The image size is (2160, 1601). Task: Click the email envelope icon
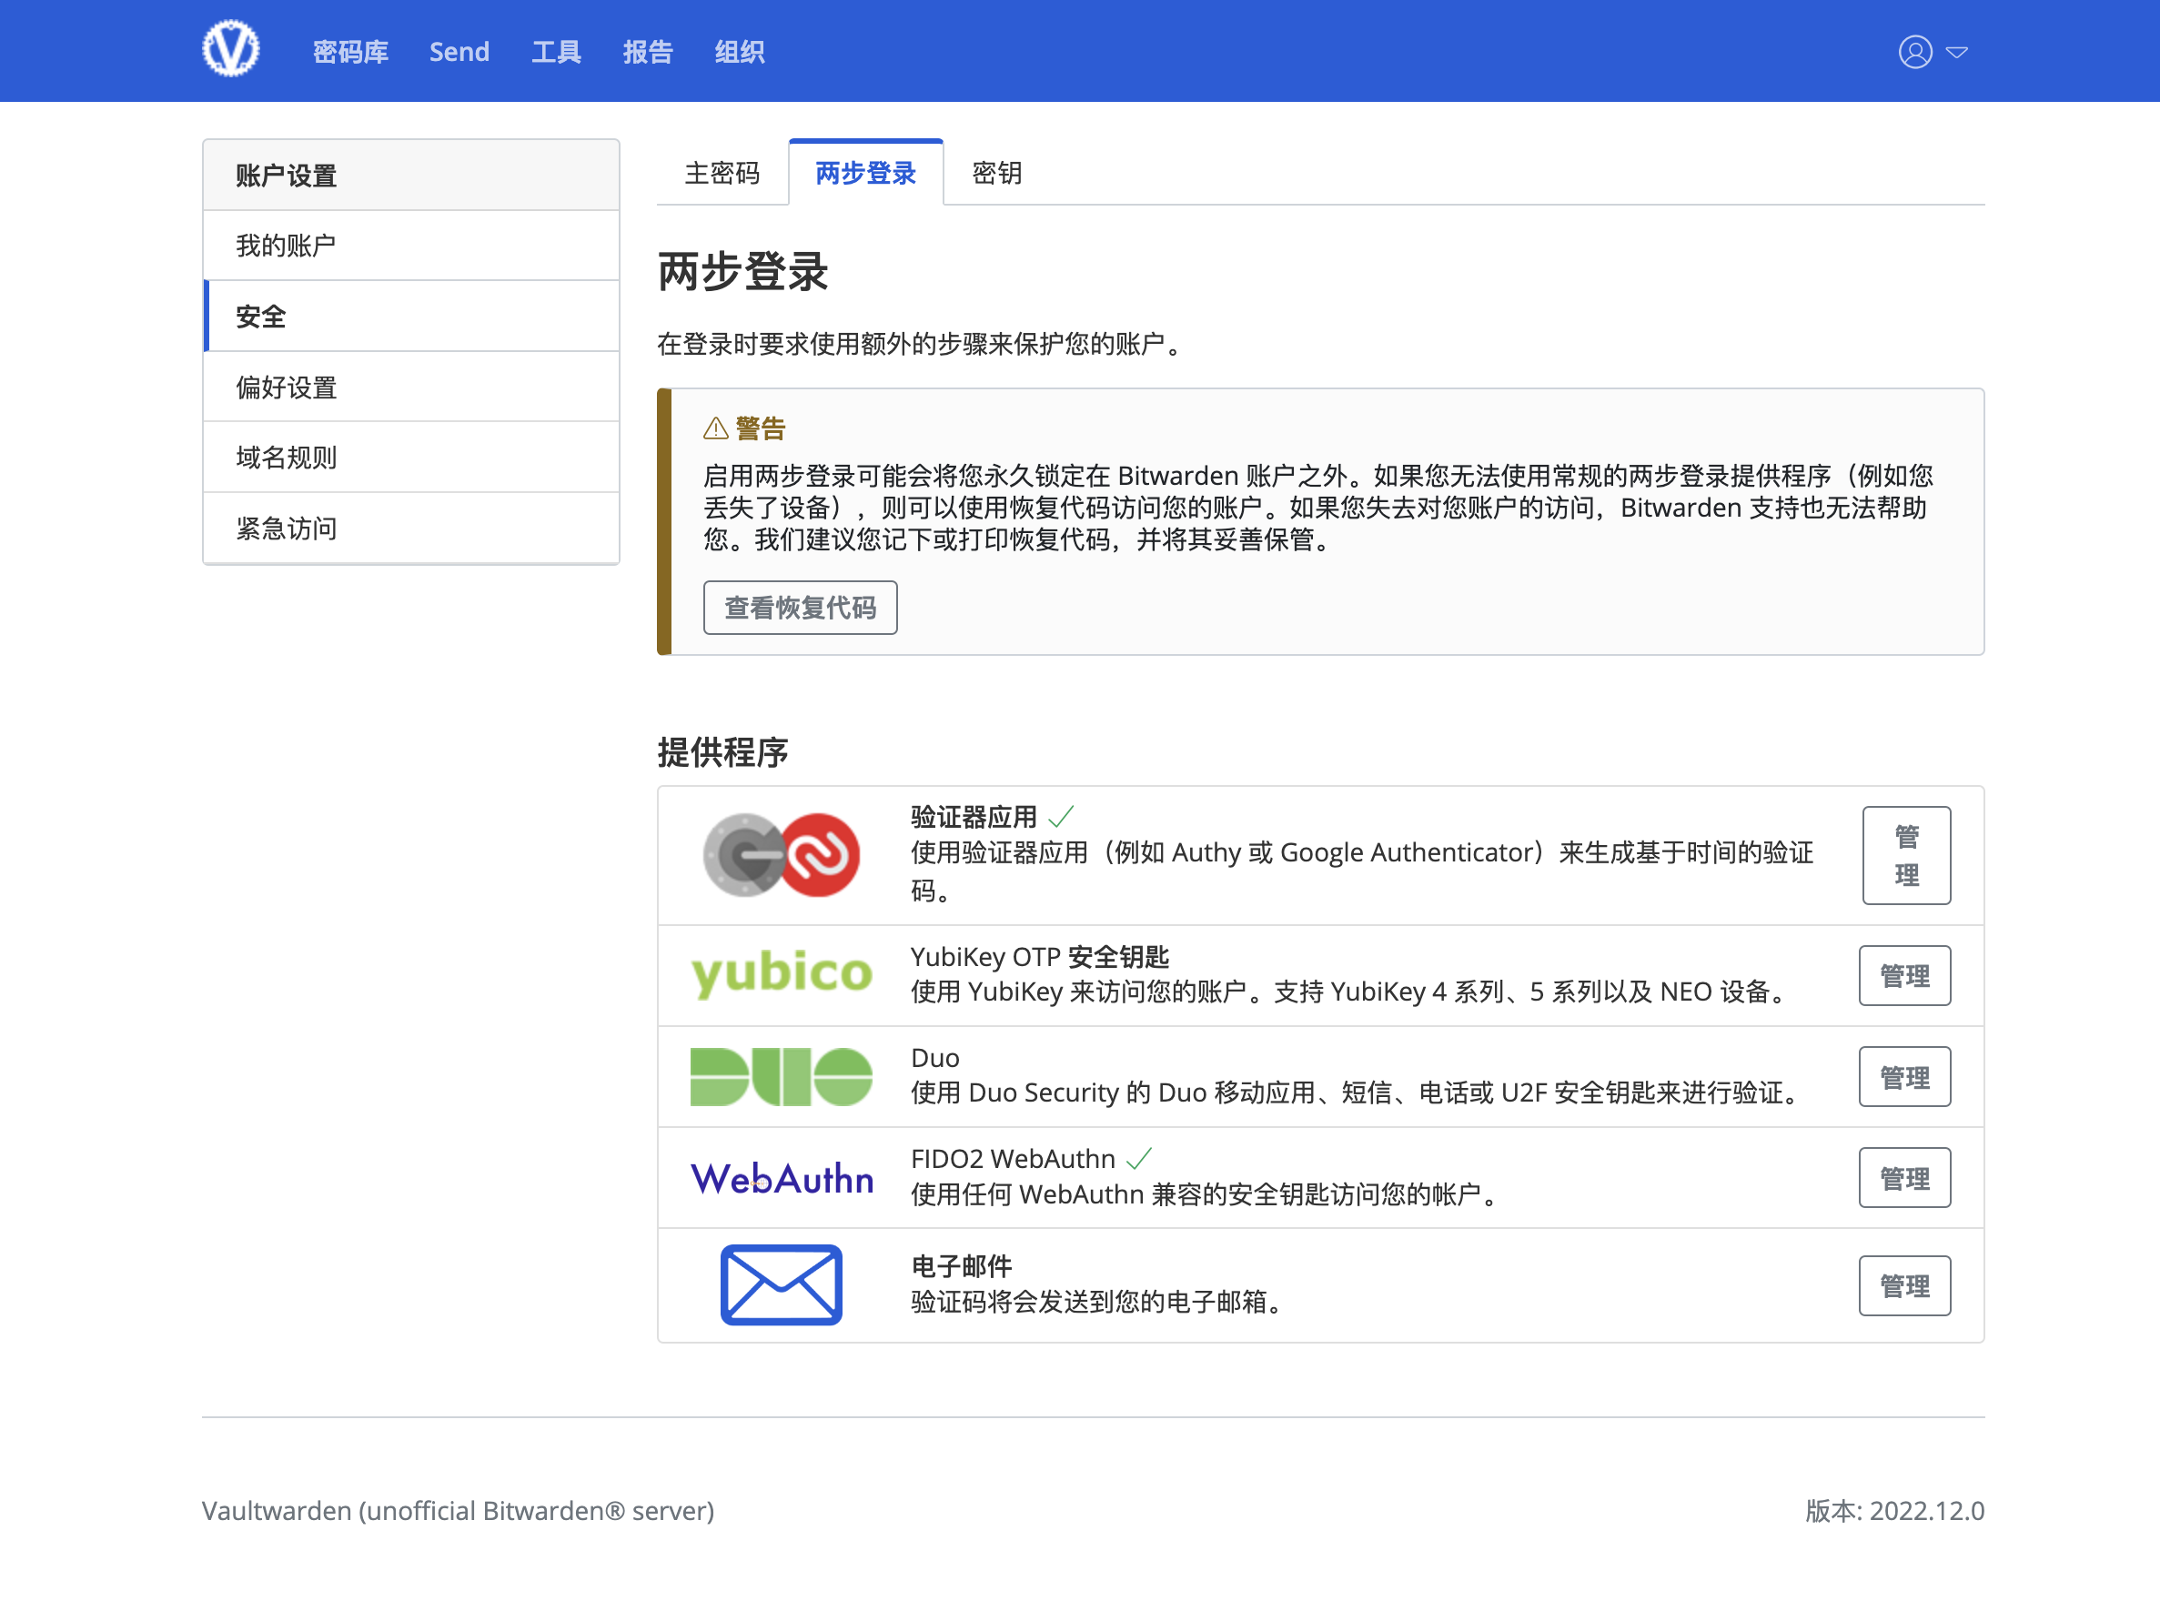[x=782, y=1284]
